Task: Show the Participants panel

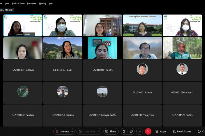Action: (x=182, y=131)
